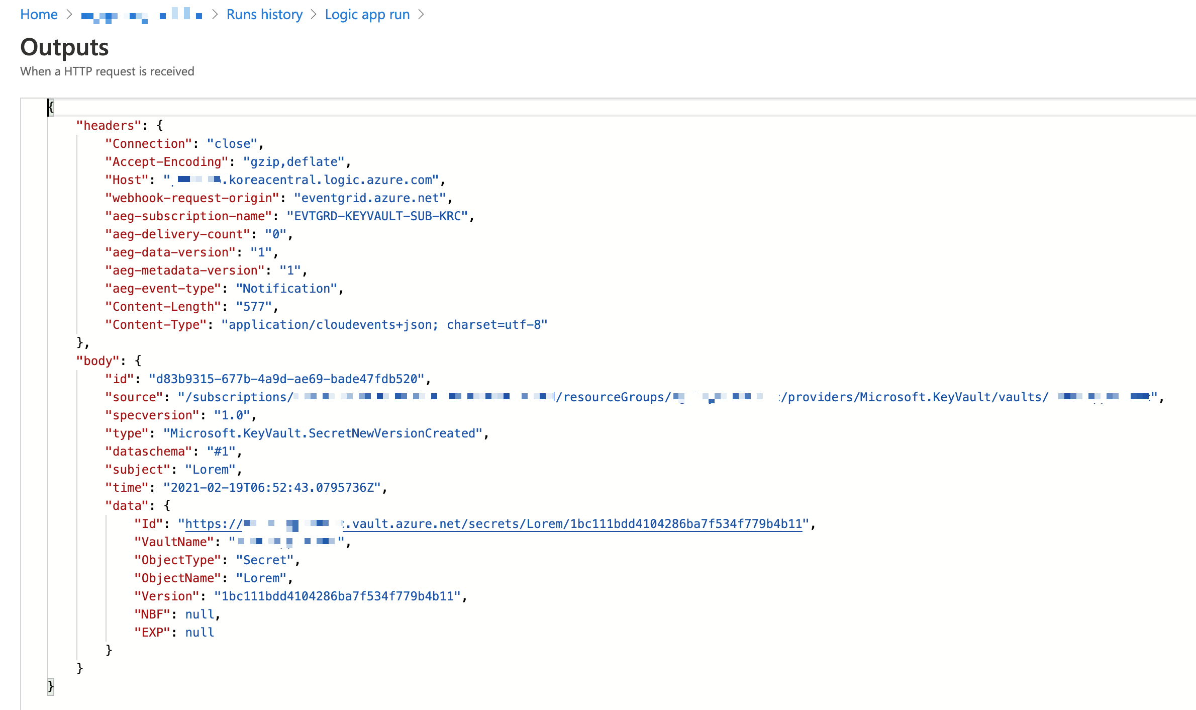This screenshot has height=710, width=1196.
Task: Open the Logic app run breadcrumb
Action: (x=367, y=14)
